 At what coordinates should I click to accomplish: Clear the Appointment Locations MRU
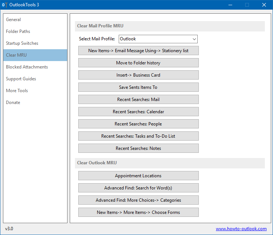[x=138, y=175]
